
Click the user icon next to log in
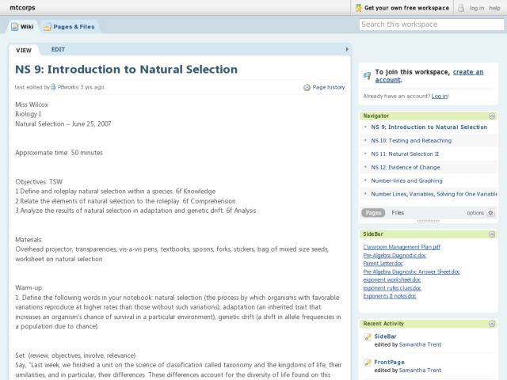point(461,8)
